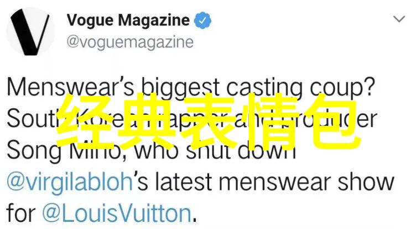416x229 pixels.
Task: Click the word 'for' before @LouisVuitton
Action: pos(20,213)
